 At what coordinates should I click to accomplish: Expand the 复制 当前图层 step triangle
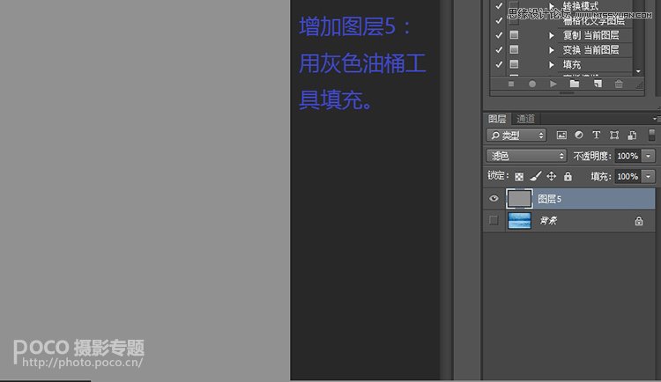click(x=552, y=35)
